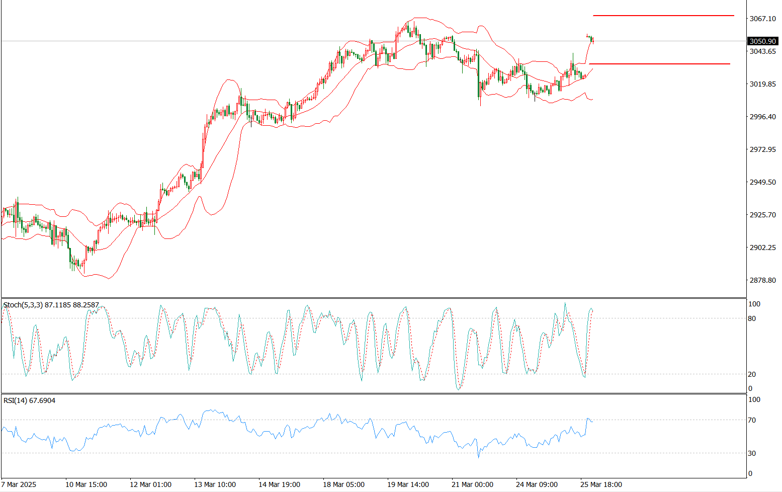Click the 2902.25 price axis label

coord(762,248)
